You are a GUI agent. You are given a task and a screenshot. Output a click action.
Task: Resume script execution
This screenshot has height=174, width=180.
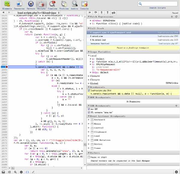click(90, 13)
